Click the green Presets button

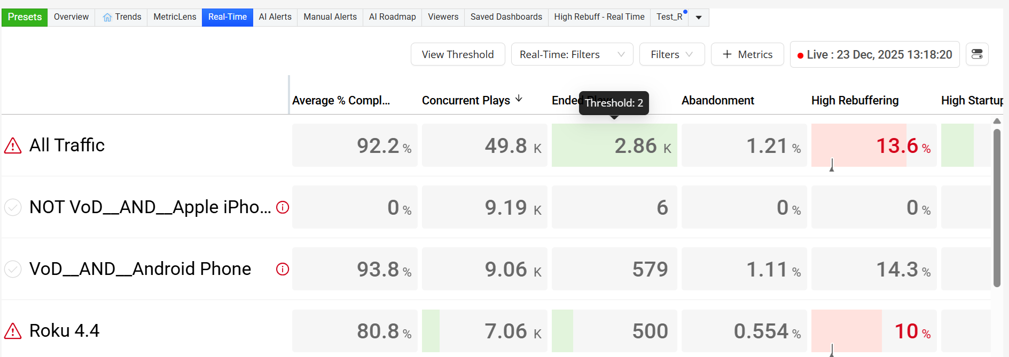[x=25, y=17]
